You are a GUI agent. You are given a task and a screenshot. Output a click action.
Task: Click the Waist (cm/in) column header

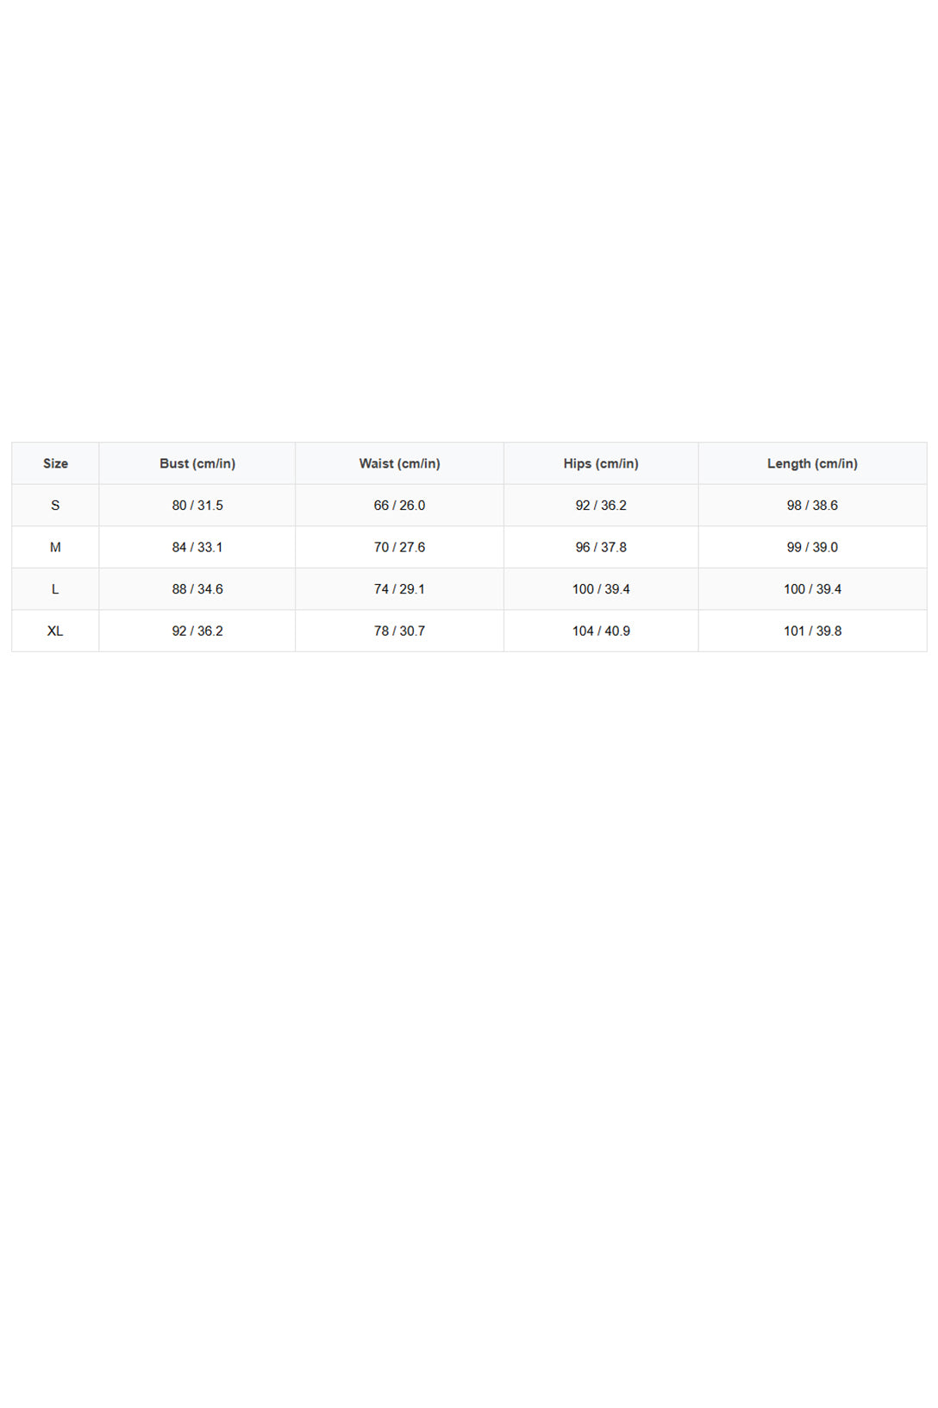399,463
